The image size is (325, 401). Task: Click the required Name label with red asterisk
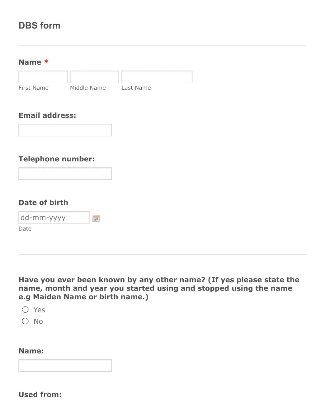coord(31,62)
